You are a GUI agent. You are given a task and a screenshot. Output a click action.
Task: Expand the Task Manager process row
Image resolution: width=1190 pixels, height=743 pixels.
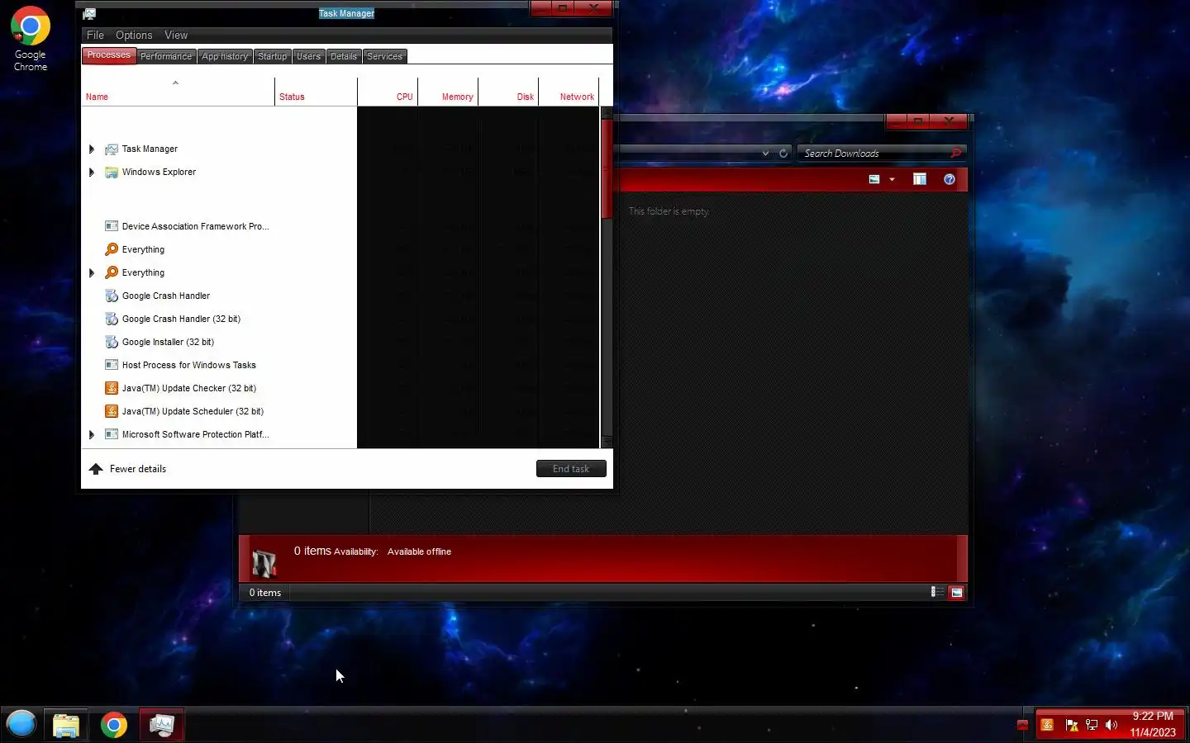click(x=92, y=149)
